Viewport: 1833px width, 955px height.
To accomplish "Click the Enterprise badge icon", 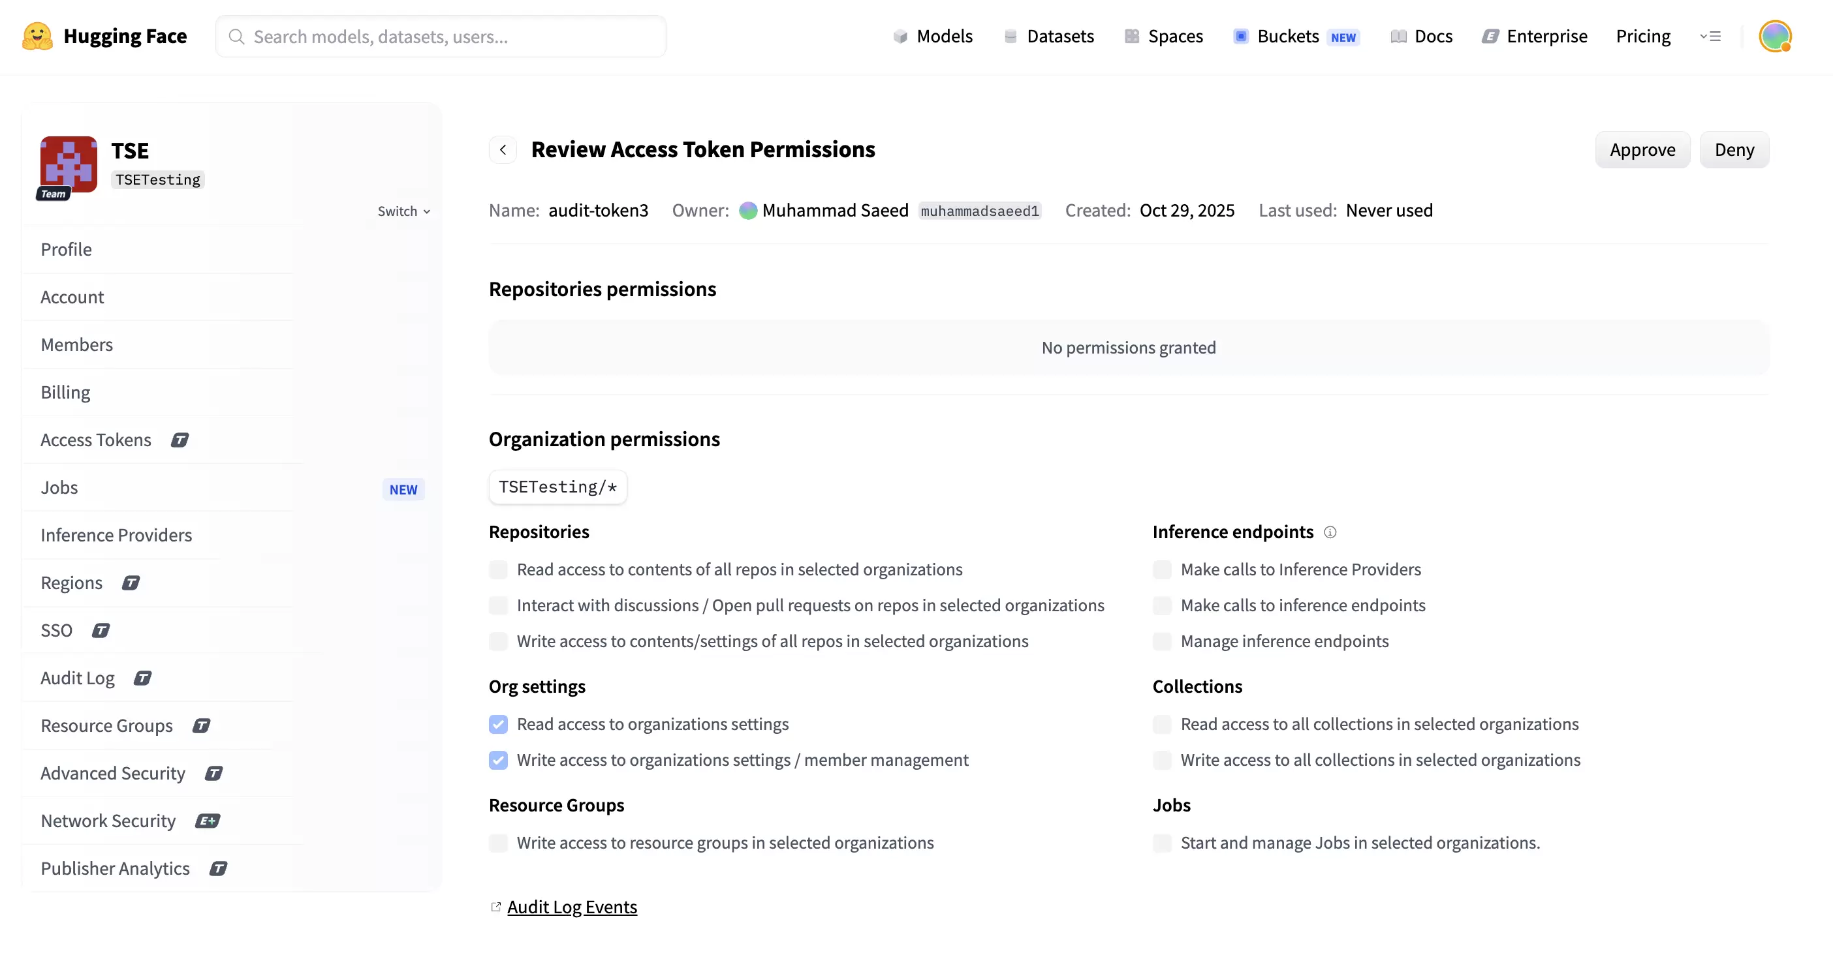I will (x=1490, y=37).
